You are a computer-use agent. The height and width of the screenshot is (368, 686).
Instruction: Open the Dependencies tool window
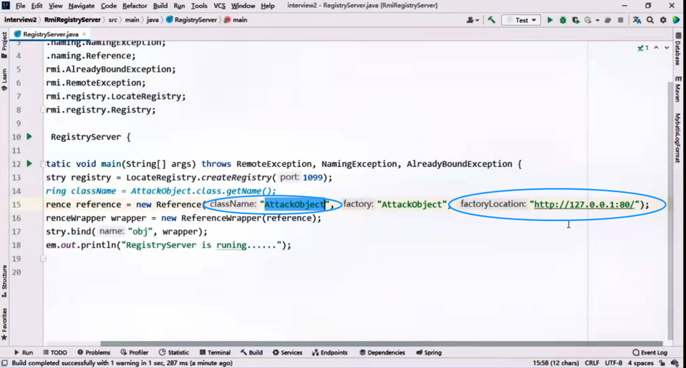[x=382, y=353]
